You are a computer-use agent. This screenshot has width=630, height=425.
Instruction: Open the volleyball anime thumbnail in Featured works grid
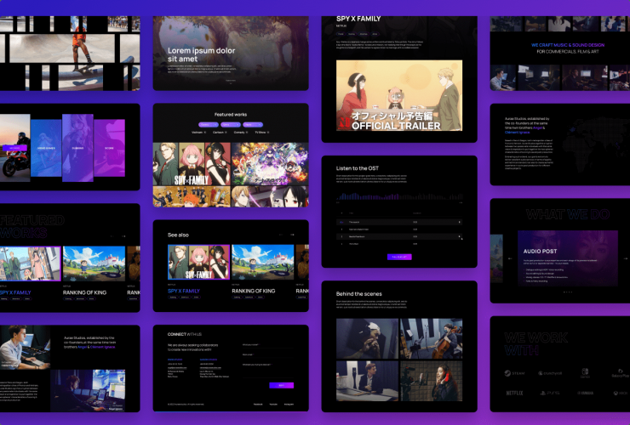[x=192, y=196]
